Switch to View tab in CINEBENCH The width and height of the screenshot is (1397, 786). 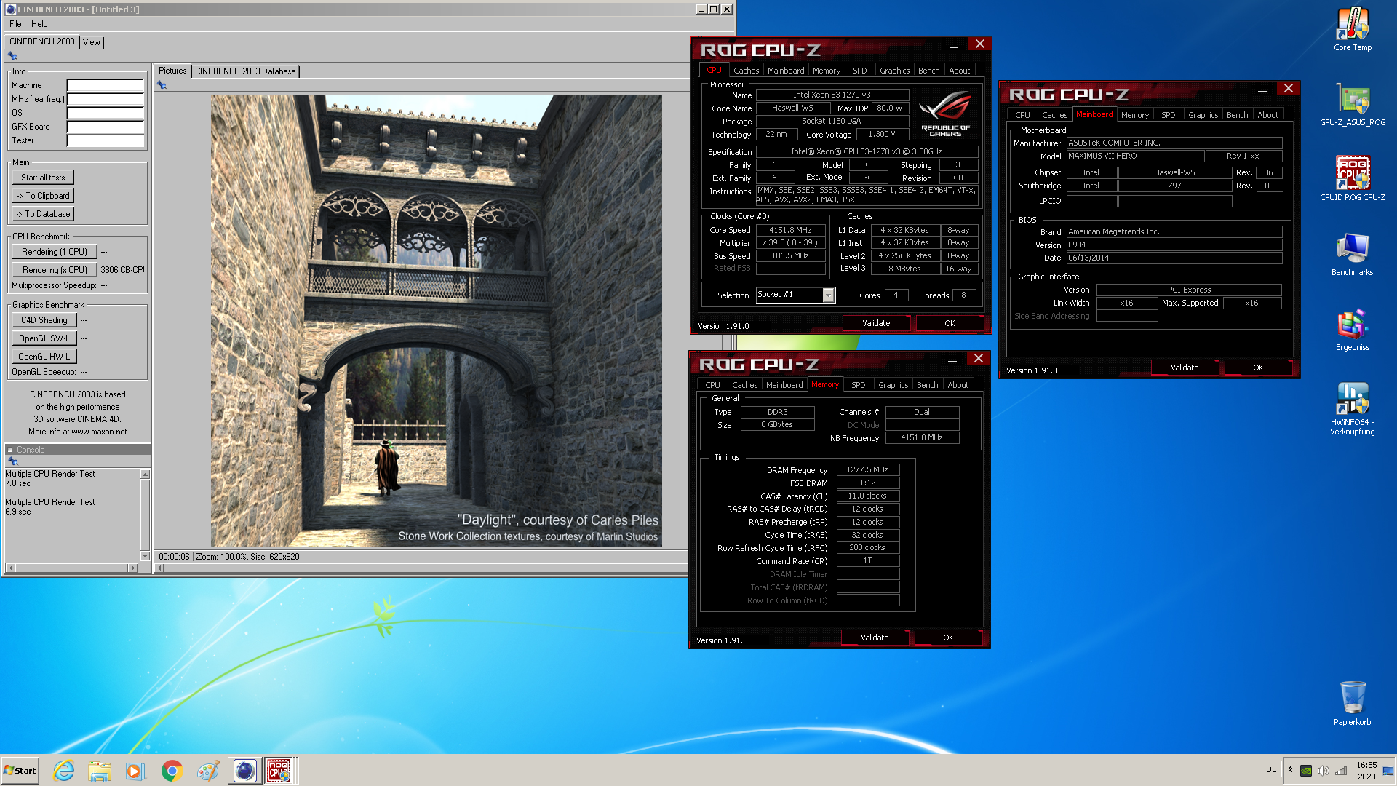pyautogui.click(x=91, y=42)
